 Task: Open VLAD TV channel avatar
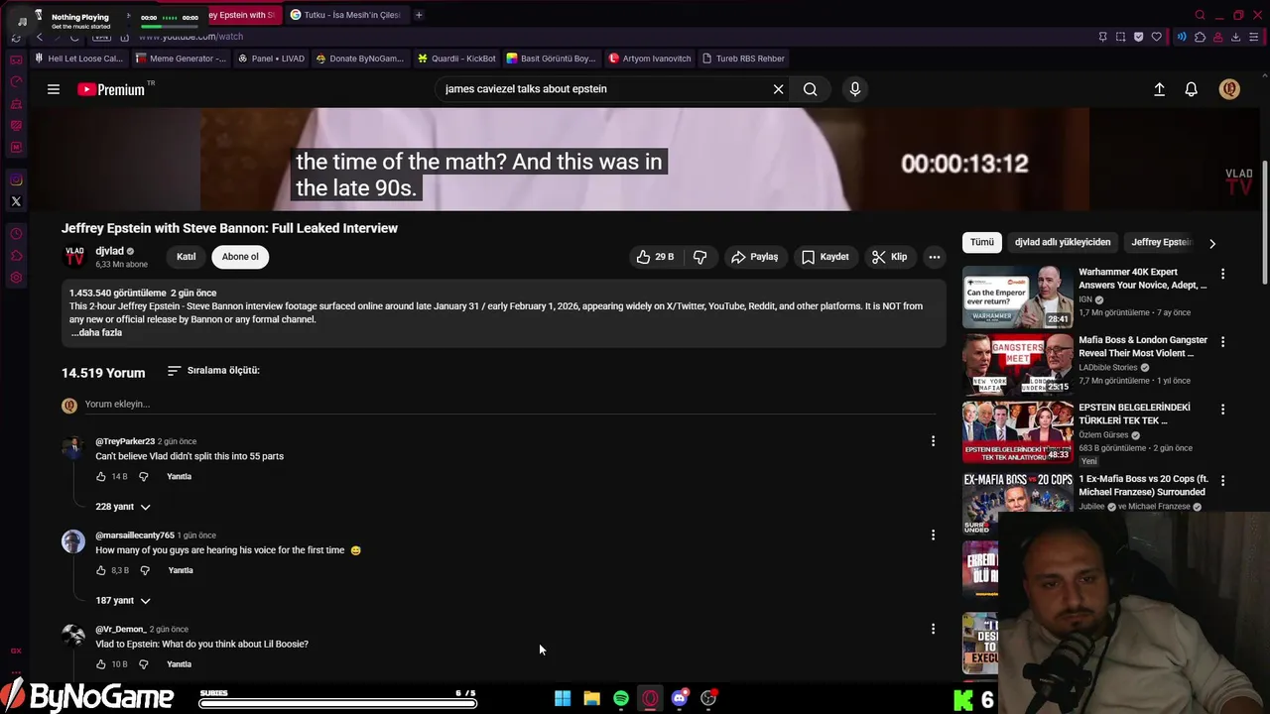point(74,257)
